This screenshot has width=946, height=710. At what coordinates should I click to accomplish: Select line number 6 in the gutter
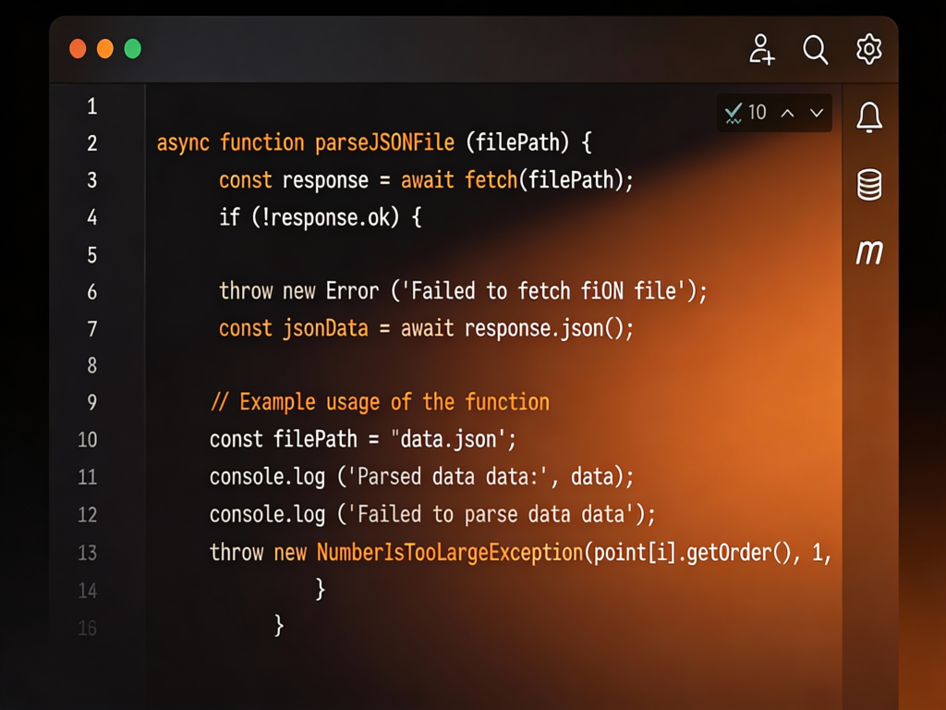(91, 292)
